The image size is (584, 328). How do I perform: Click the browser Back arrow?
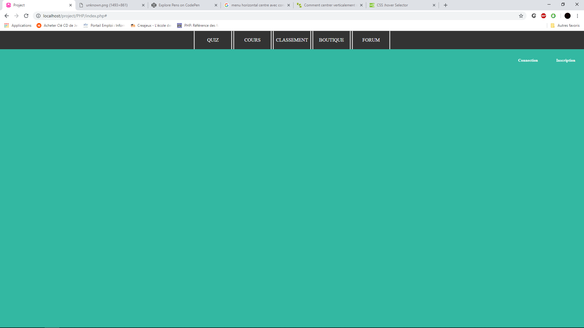coord(7,16)
